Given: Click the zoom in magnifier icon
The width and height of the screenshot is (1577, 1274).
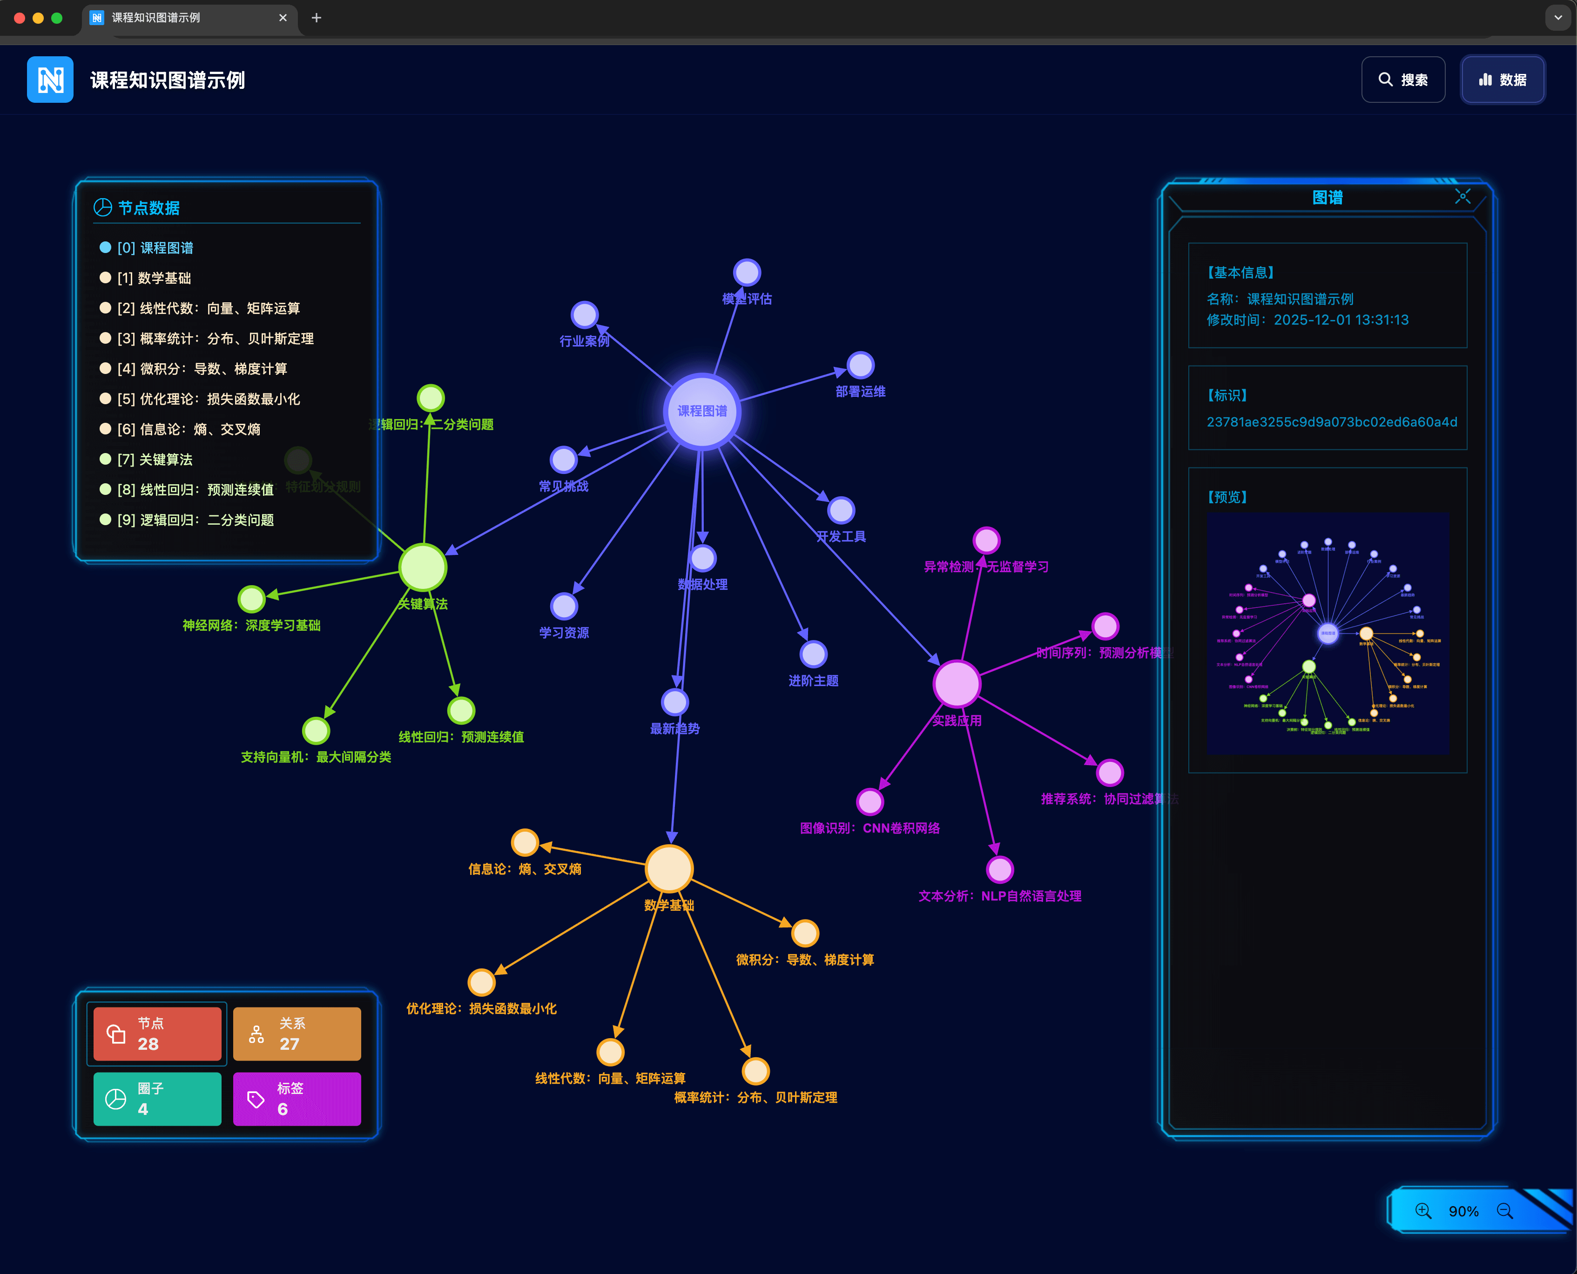Looking at the screenshot, I should [x=1423, y=1211].
